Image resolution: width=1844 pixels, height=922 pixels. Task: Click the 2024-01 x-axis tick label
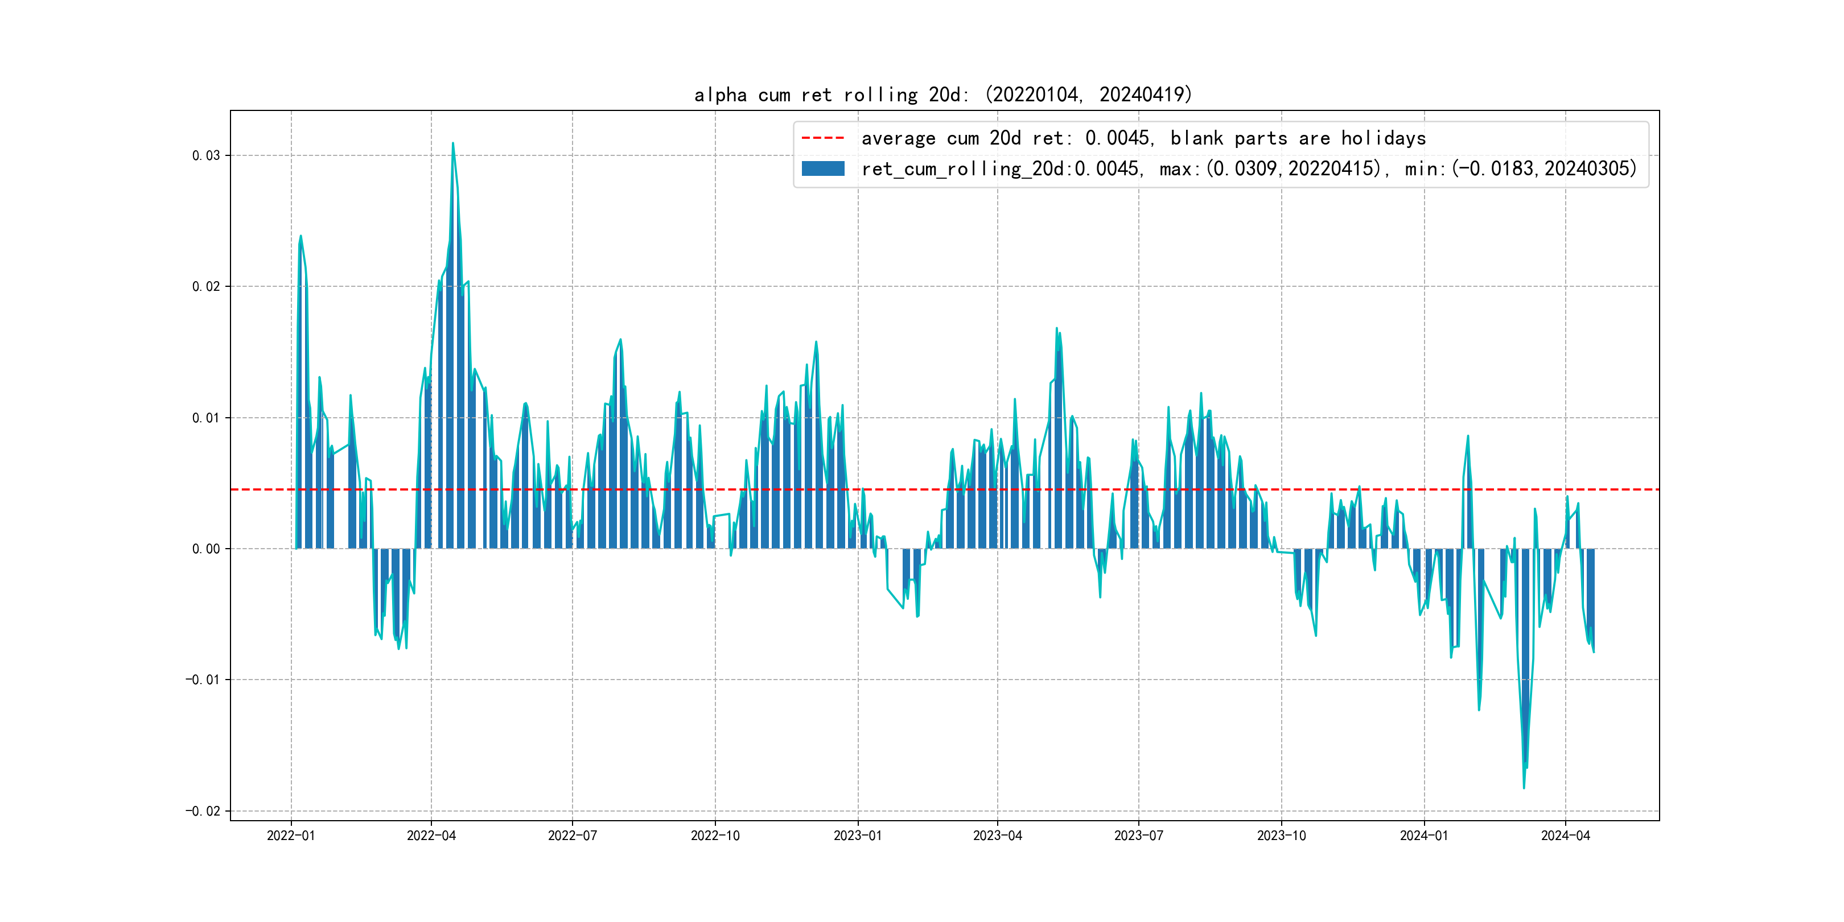[1424, 835]
